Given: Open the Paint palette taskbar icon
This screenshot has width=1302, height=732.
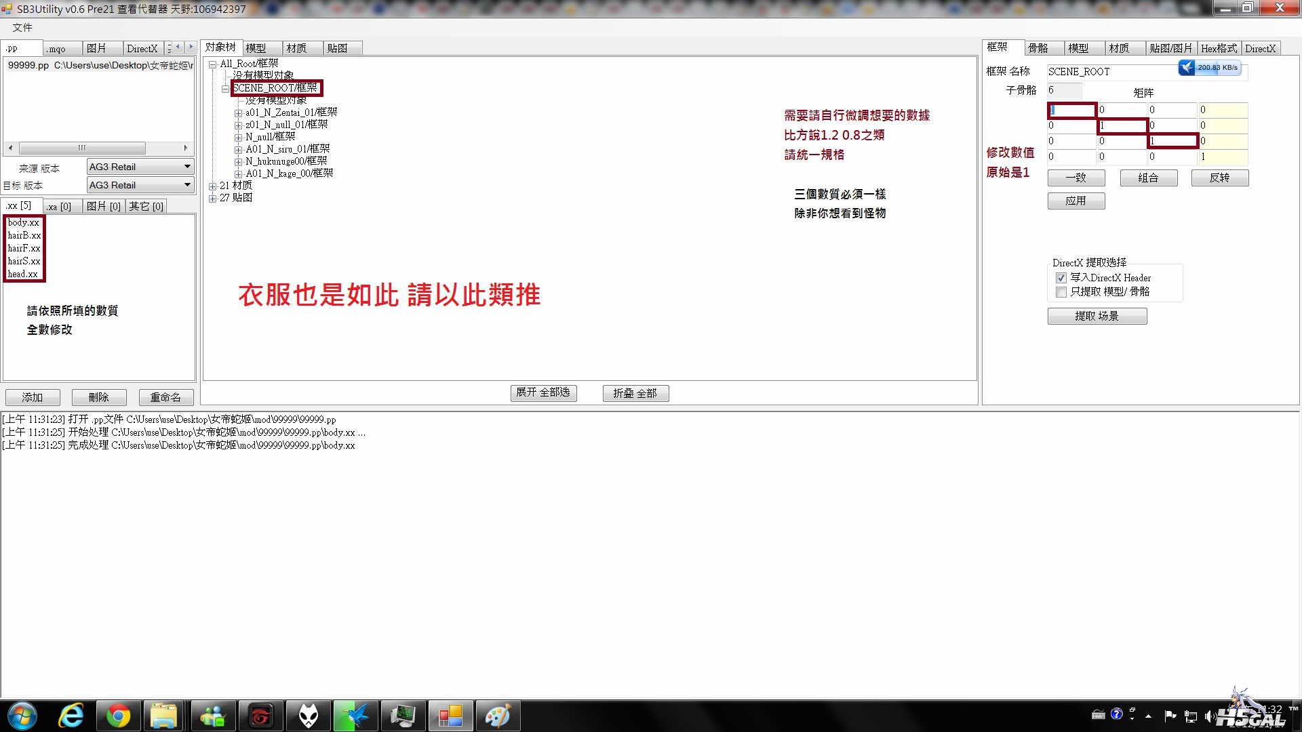Looking at the screenshot, I should point(498,716).
